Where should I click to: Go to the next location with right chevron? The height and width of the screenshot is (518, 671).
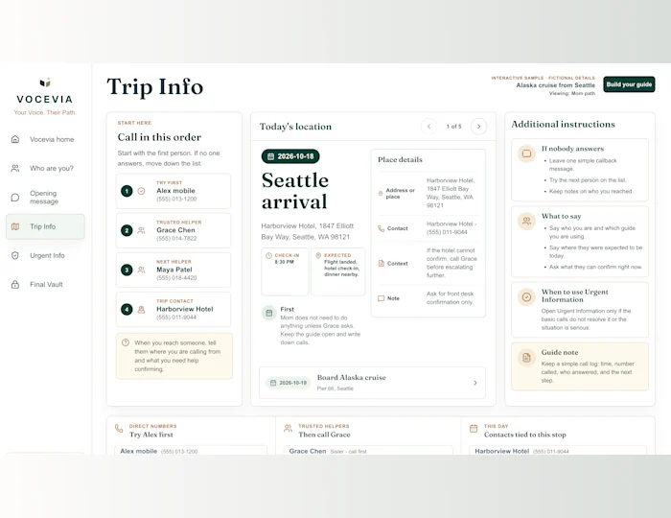click(x=479, y=127)
